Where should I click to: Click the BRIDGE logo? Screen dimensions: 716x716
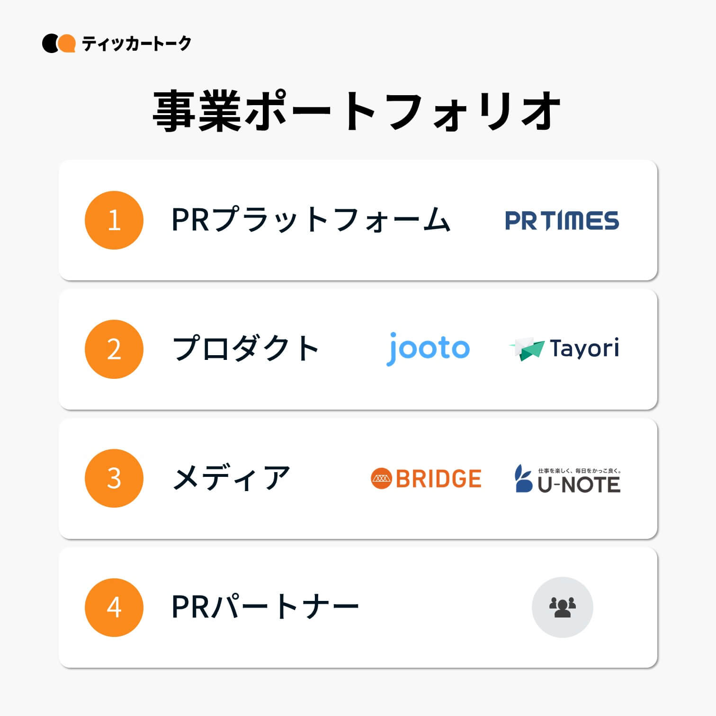[x=426, y=478]
